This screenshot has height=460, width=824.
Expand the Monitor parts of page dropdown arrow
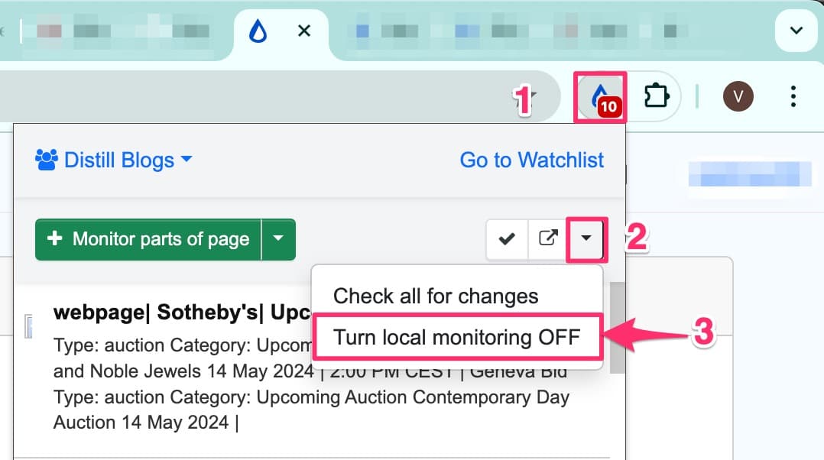point(280,239)
